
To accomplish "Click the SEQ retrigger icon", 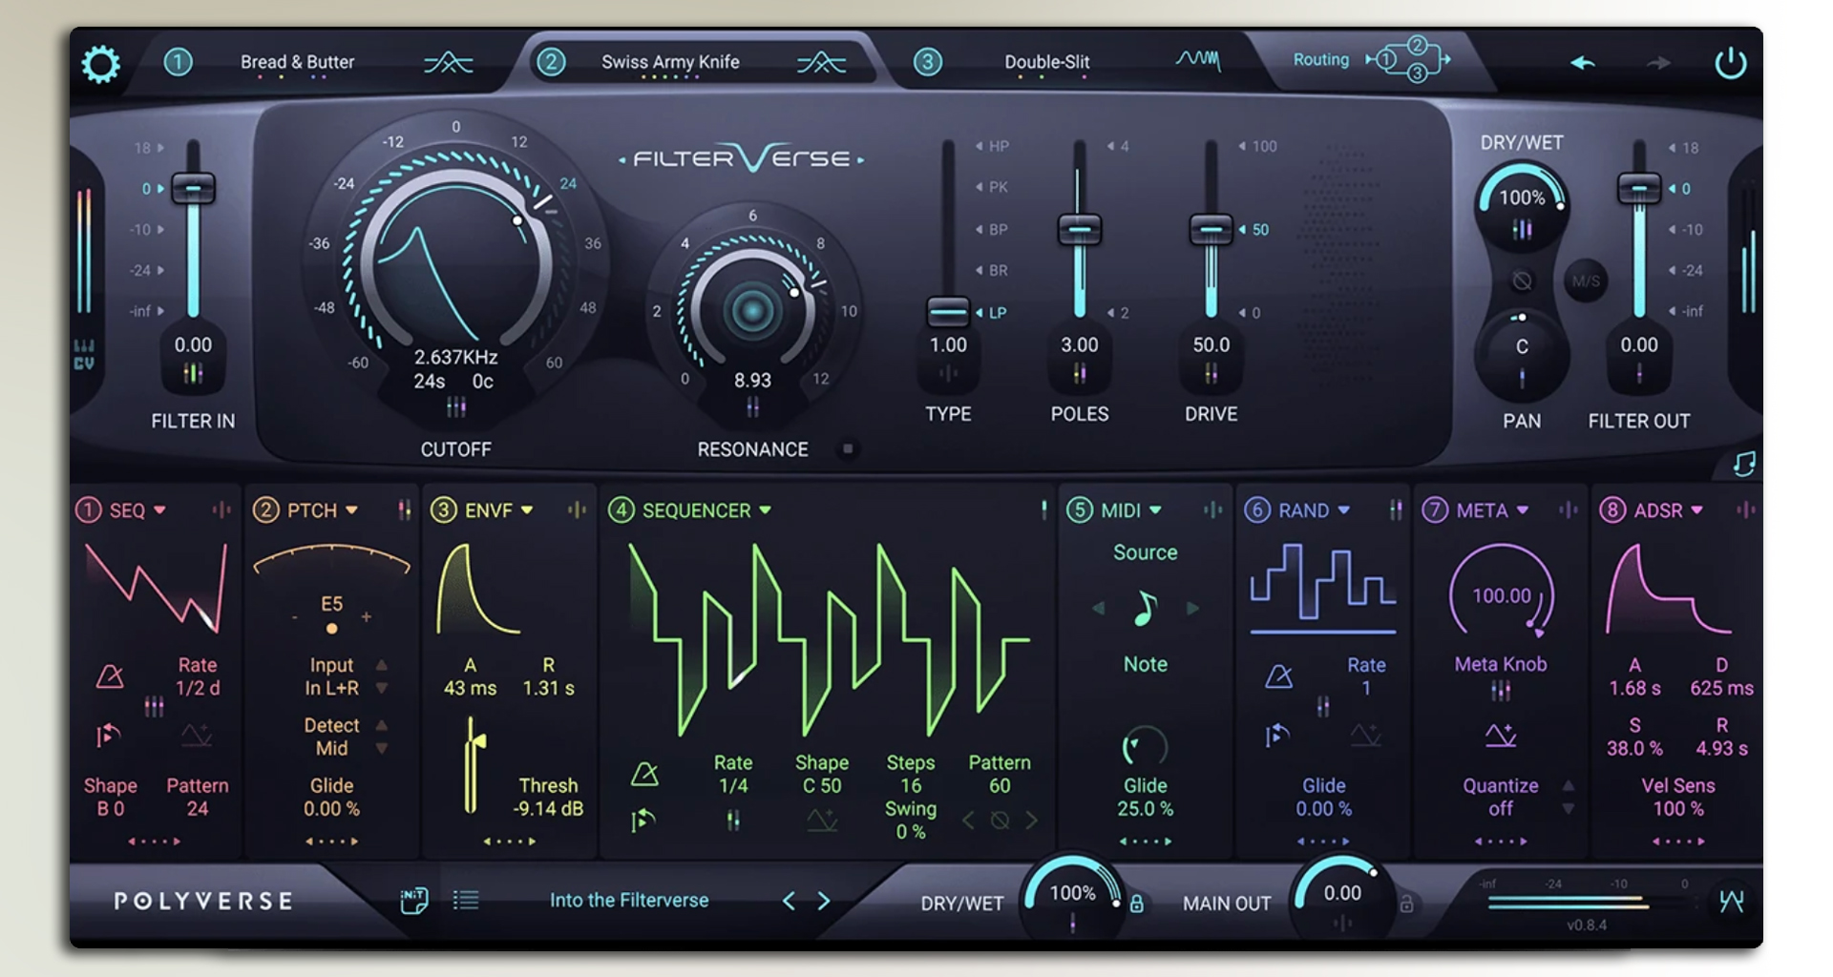I will (108, 736).
